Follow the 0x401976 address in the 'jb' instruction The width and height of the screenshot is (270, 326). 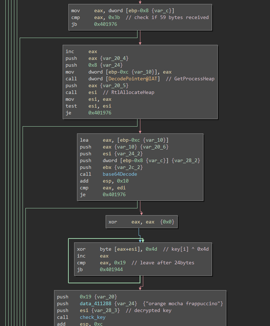pyautogui.click(x=105, y=24)
